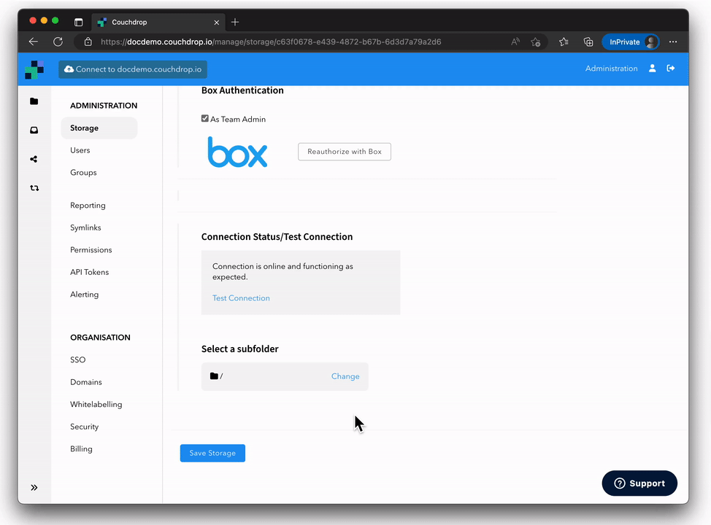Open Alerting in sidebar
Screen dimensions: 711x525
[85, 295]
